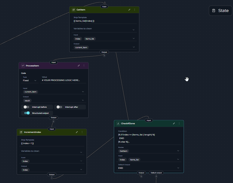The image size is (233, 183).
Task: Click the collapse icon on GetItem node
Action: [129, 10]
